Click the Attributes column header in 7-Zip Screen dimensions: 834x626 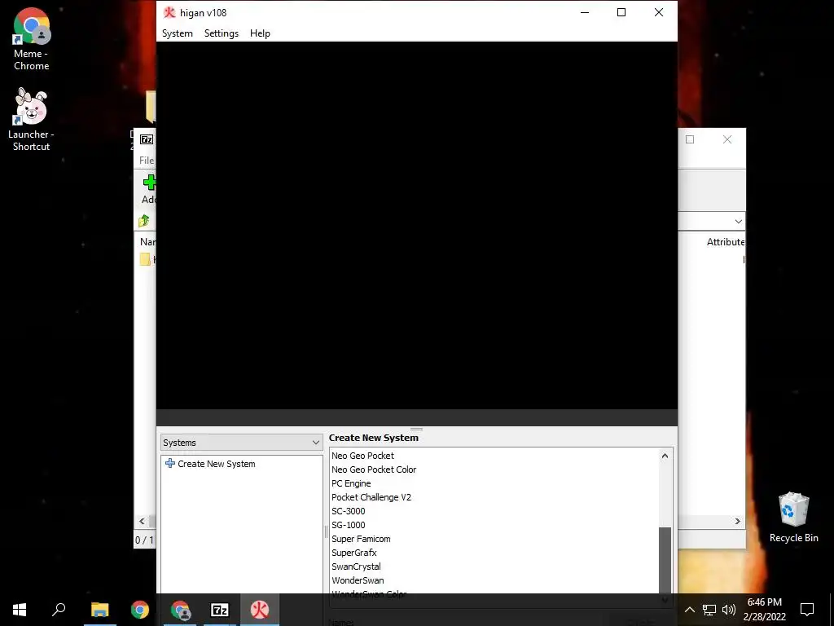726,241
